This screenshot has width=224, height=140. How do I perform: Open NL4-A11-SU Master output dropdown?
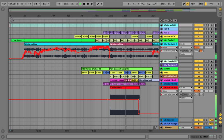(186, 98)
